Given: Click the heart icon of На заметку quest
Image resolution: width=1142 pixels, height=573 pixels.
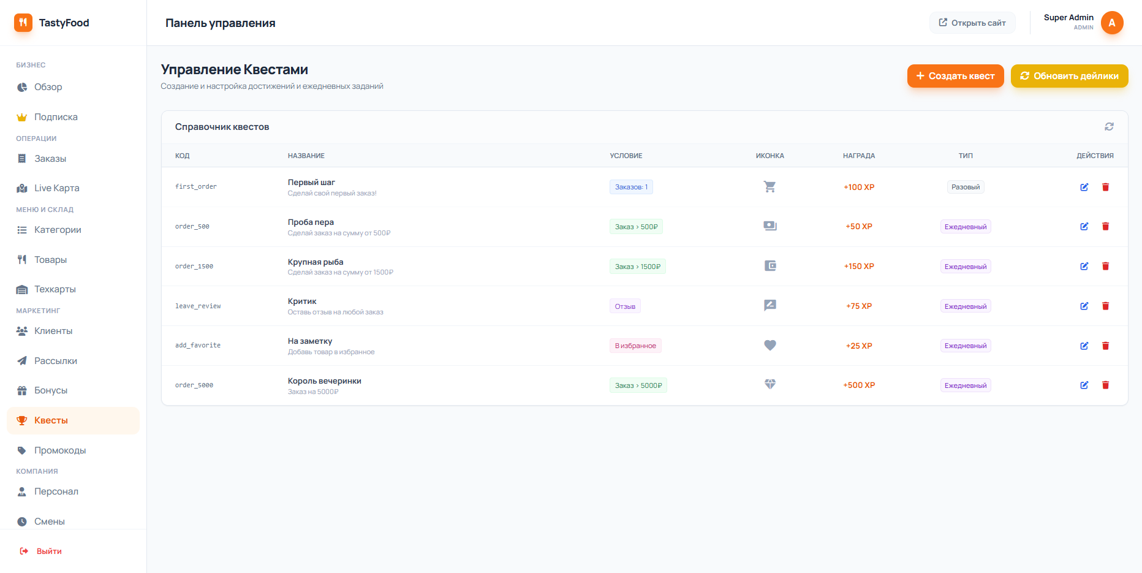Looking at the screenshot, I should (770, 346).
